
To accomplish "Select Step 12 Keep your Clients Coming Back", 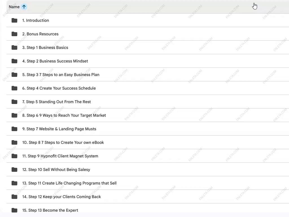I will click(x=62, y=197).
